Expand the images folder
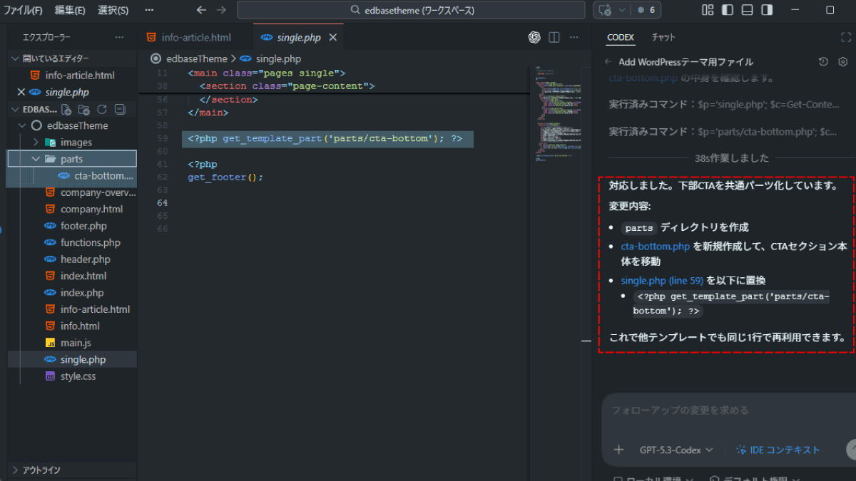Viewport: 856px width, 481px height. [x=36, y=143]
